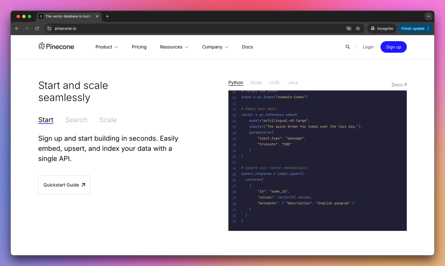The image size is (445, 266).
Task: Open the Docs link in the navigation bar
Action: click(247, 47)
